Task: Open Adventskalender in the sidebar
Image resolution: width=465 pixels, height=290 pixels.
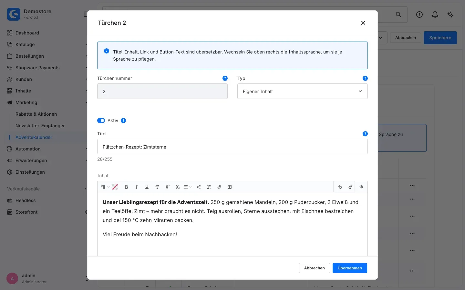Action: click(34, 137)
